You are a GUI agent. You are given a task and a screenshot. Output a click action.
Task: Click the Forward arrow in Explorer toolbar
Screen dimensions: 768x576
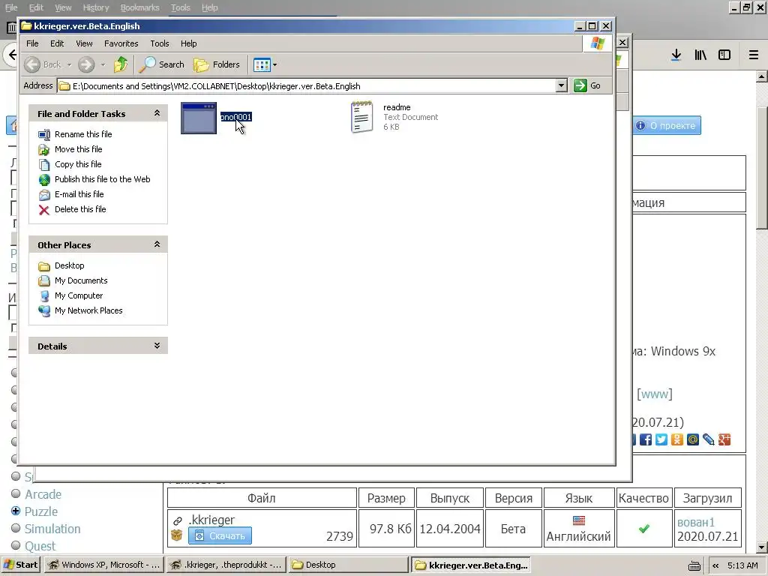tap(86, 64)
